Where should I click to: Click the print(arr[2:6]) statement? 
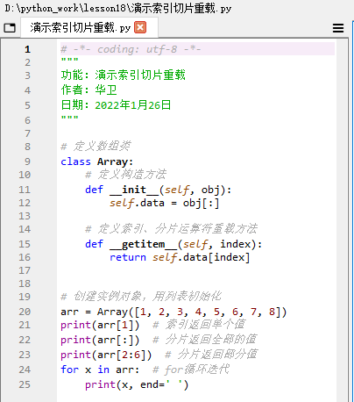[106, 355]
